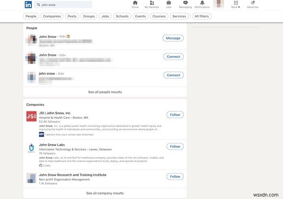Follow John Snow Research and Training Institute

pos(175,177)
